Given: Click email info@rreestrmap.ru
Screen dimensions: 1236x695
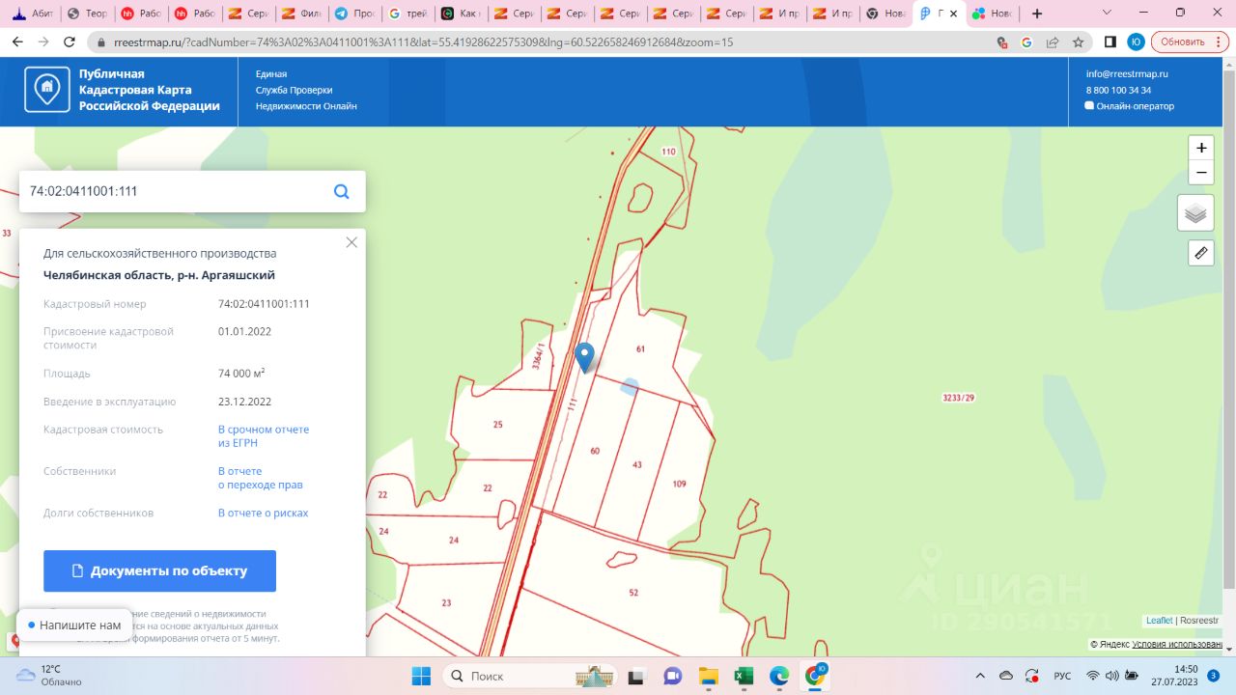Looking at the screenshot, I should pyautogui.click(x=1127, y=73).
